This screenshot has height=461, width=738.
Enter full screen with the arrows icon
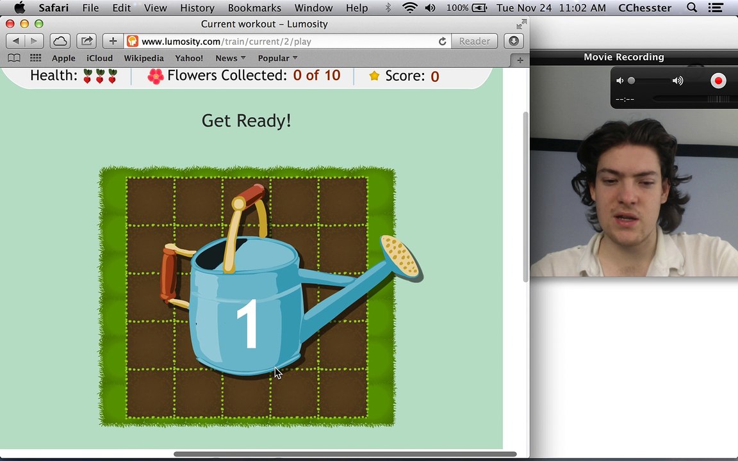pyautogui.click(x=521, y=24)
